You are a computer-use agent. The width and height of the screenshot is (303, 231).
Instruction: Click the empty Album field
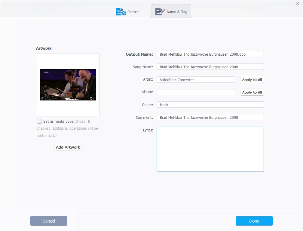(x=195, y=92)
